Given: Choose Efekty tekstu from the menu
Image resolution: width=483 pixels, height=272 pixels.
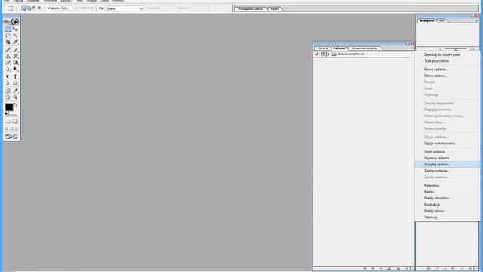Looking at the screenshot, I should click(x=434, y=211).
